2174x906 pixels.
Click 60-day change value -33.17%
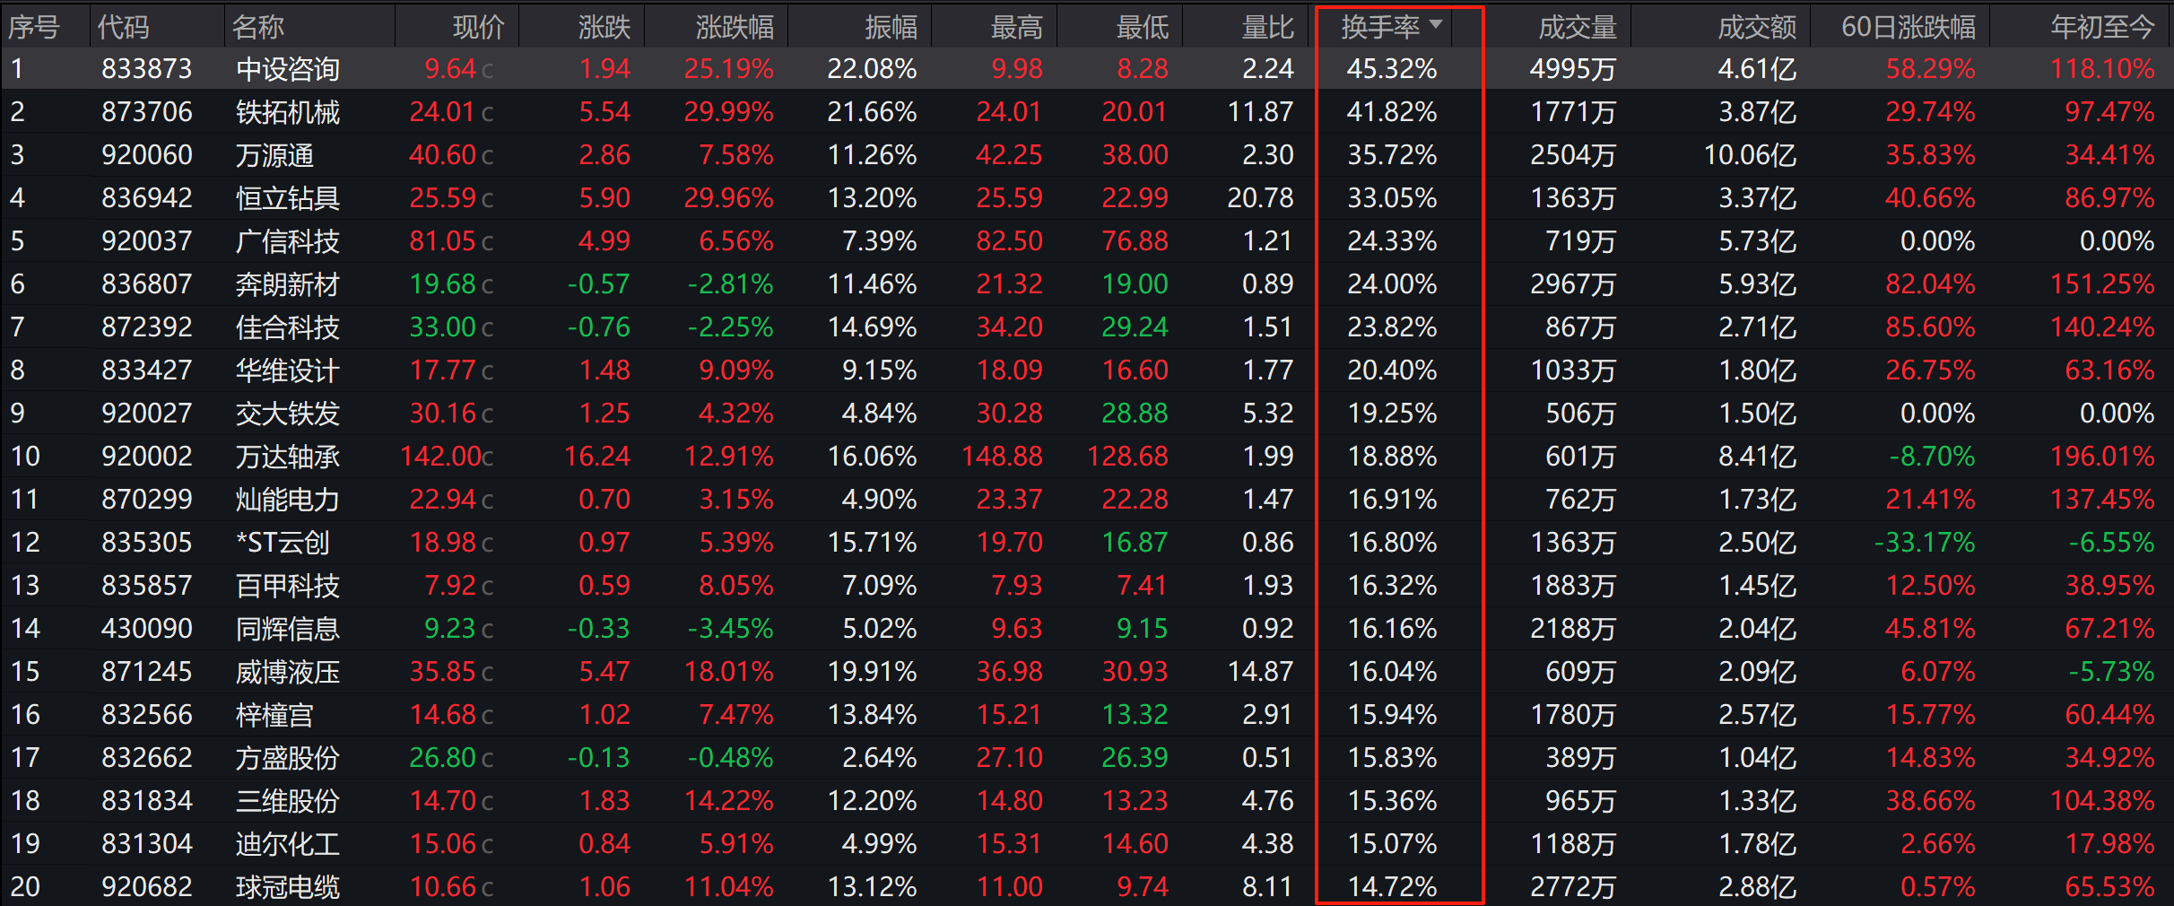[1925, 543]
